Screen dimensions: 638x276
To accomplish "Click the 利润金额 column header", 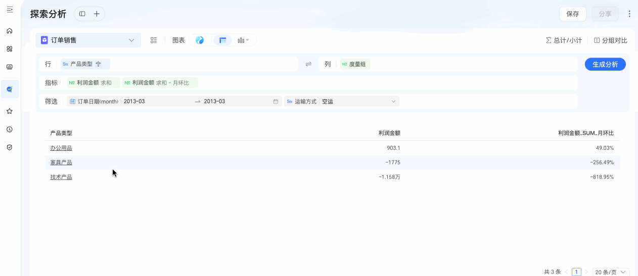I will point(389,133).
